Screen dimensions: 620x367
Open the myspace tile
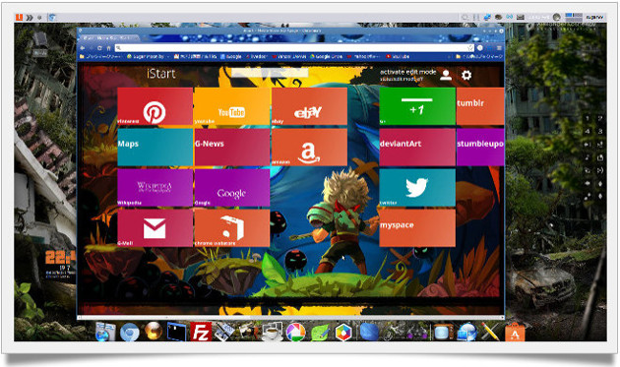tap(417, 228)
